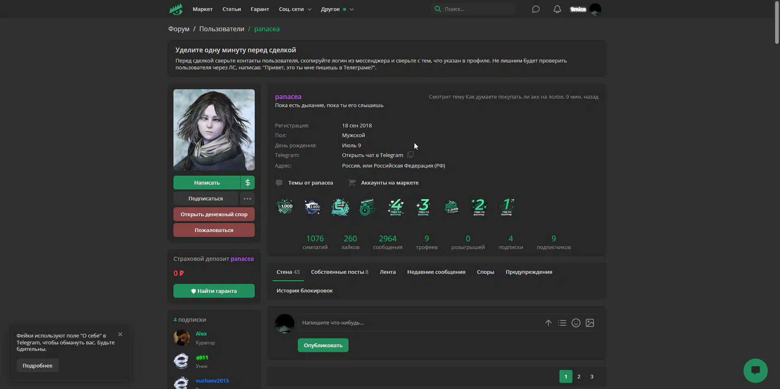Expand the Другое dropdown menu
Image resolution: width=780 pixels, height=389 pixels.
337,9
